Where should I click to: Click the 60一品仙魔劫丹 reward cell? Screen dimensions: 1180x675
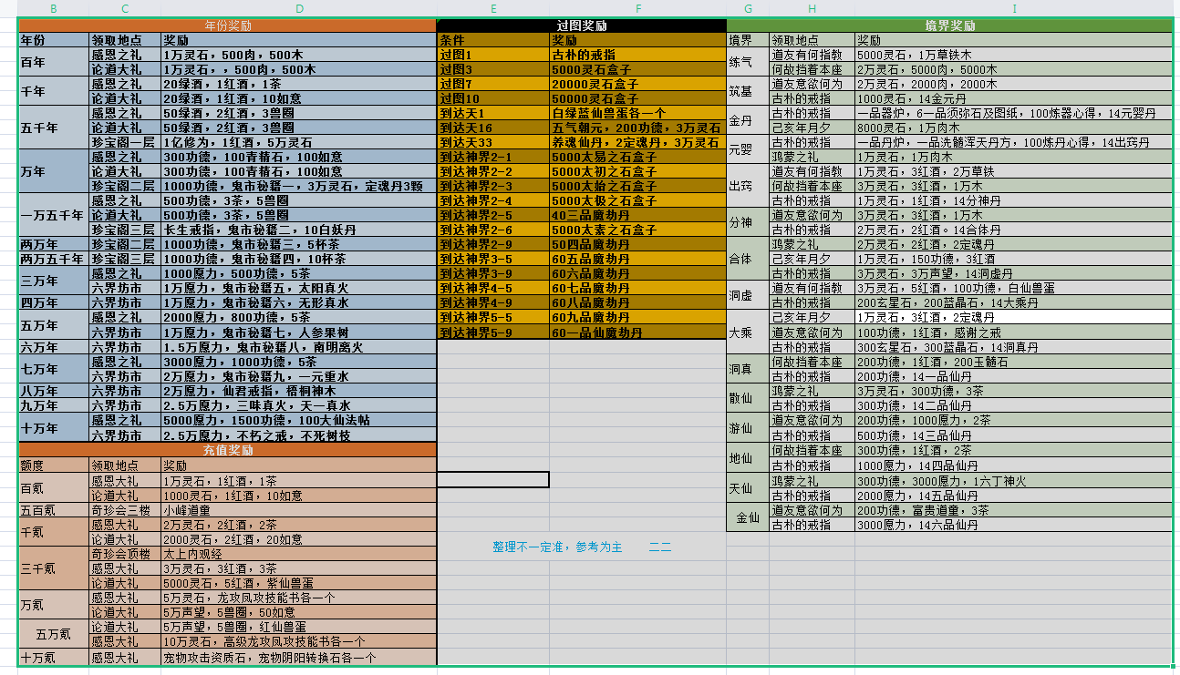638,332
